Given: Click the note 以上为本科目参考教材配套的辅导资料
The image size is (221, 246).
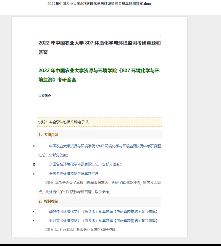Looking at the screenshot, I should [x=81, y=230].
